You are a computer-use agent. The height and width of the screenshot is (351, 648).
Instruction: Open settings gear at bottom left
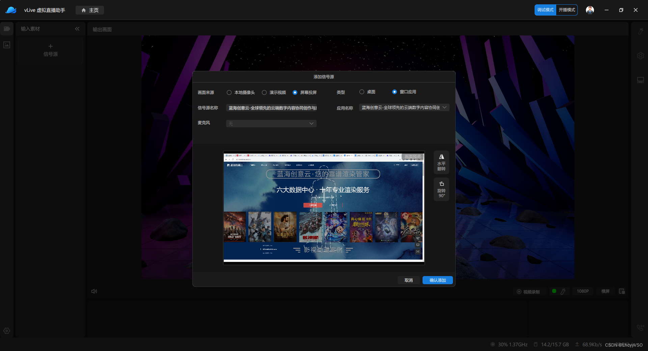point(7,331)
